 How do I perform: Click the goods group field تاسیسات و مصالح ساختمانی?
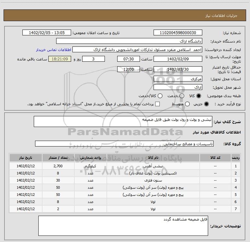[x=124, y=144]
